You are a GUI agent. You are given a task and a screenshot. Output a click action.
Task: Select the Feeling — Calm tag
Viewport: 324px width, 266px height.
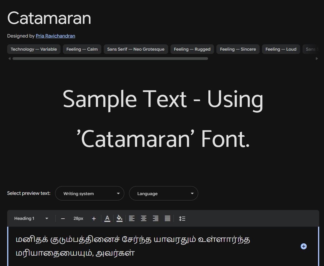point(82,49)
